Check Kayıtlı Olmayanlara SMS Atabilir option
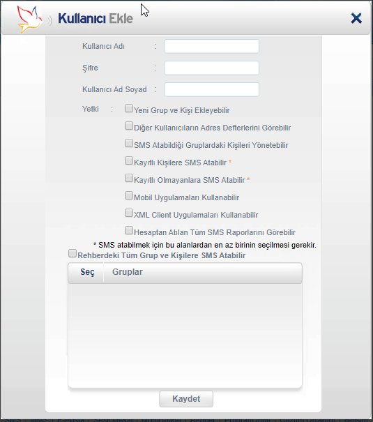373x422 pixels. click(129, 178)
